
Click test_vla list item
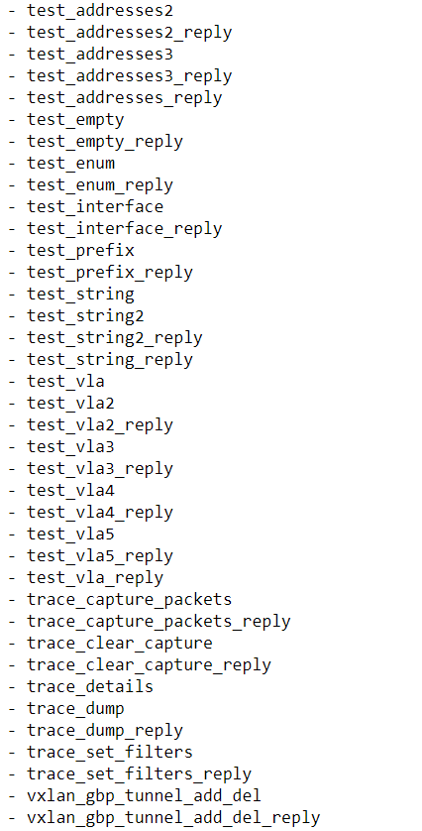point(65,381)
